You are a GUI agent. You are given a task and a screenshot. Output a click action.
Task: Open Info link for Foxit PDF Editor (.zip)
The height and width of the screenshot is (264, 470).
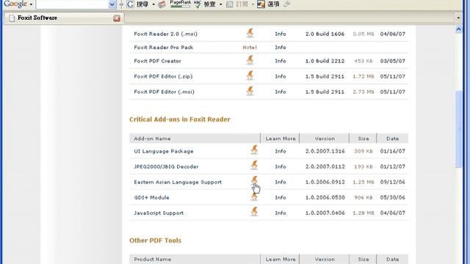[281, 76]
